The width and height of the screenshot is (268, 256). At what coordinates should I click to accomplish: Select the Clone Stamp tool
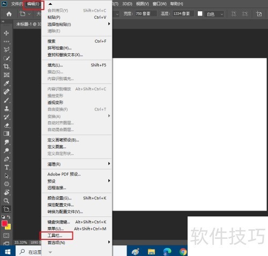point(6,108)
